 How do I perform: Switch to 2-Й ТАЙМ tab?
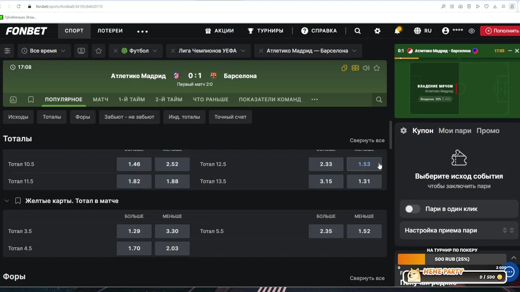[x=169, y=99]
